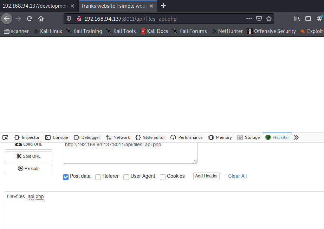The image size is (324, 229).
Task: Open the Exploit-DB bookmark
Action: coord(312,31)
